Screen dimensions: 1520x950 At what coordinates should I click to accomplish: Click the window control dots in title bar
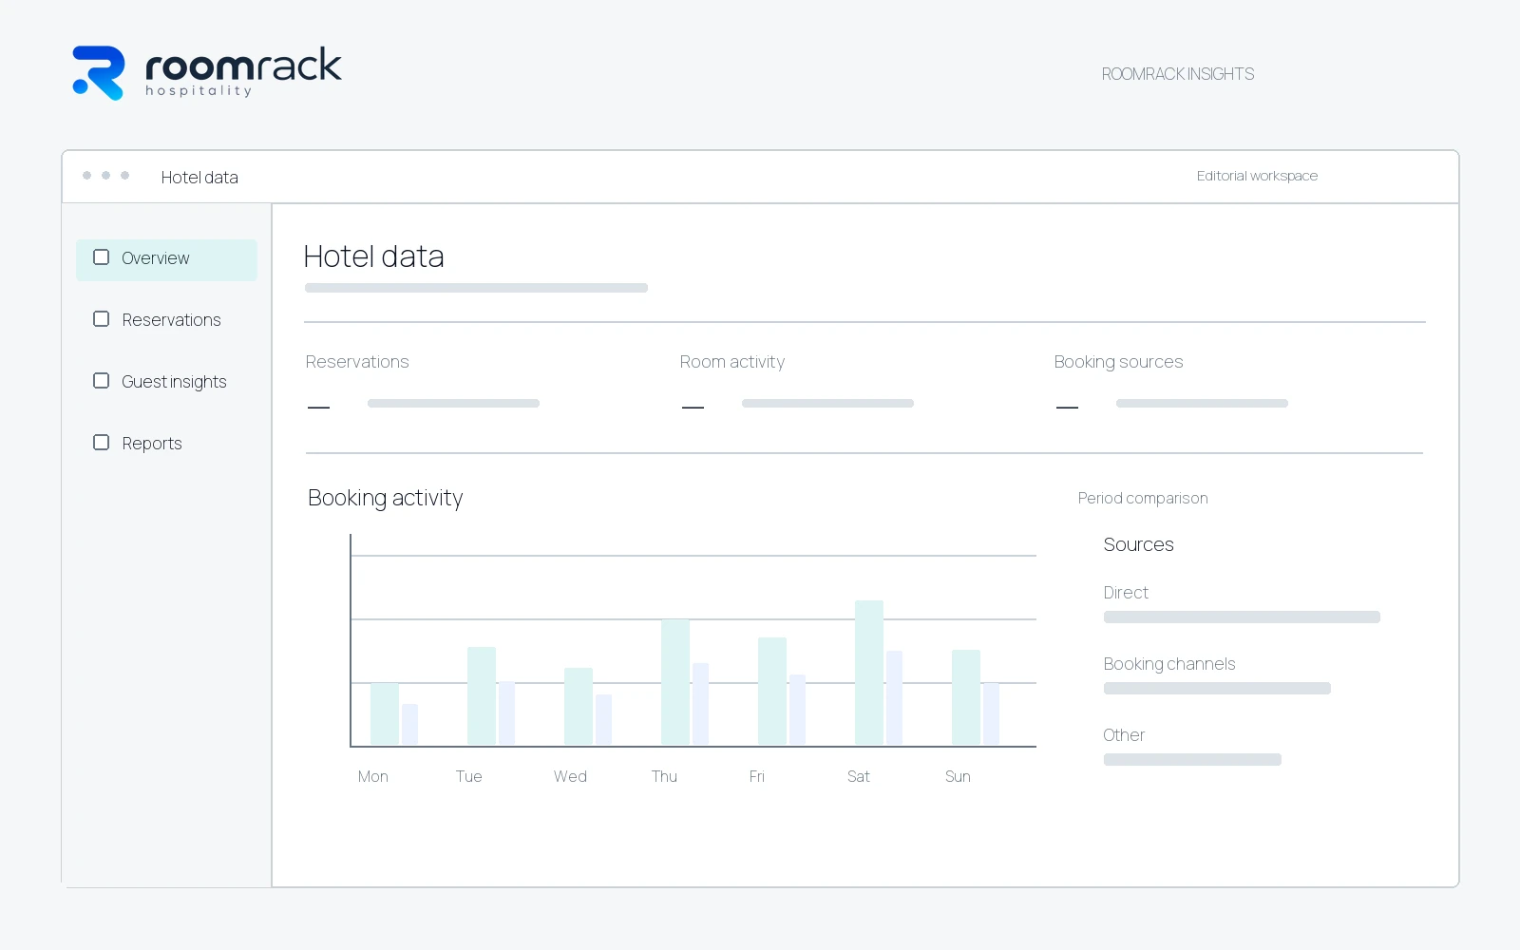(105, 176)
